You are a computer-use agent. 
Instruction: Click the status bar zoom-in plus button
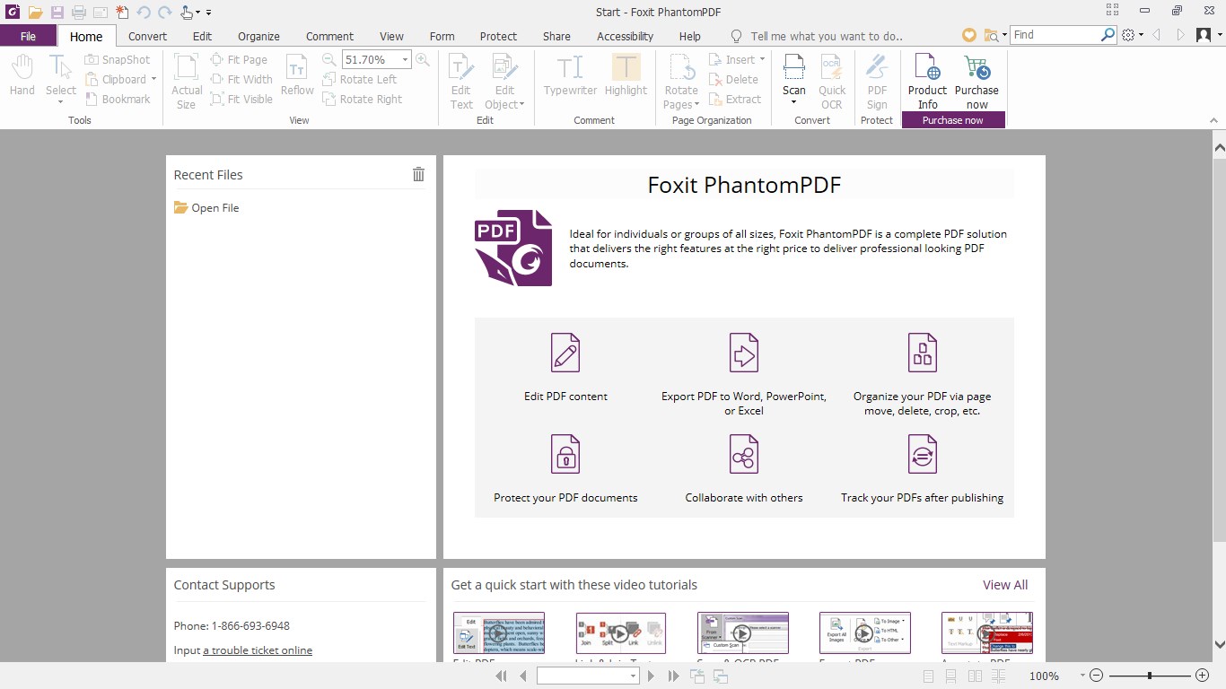pos(1203,676)
